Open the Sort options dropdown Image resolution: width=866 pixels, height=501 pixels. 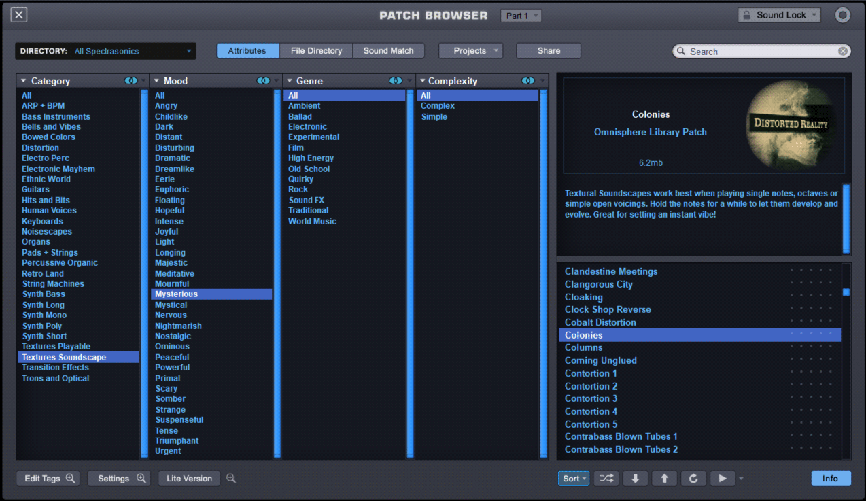tap(574, 479)
